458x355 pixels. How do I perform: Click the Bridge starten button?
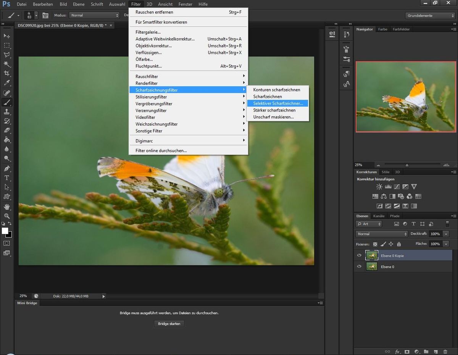[x=169, y=324]
